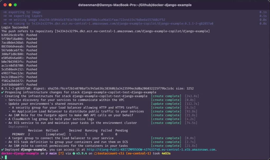Click the git branch icon before "main"

point(46,153)
